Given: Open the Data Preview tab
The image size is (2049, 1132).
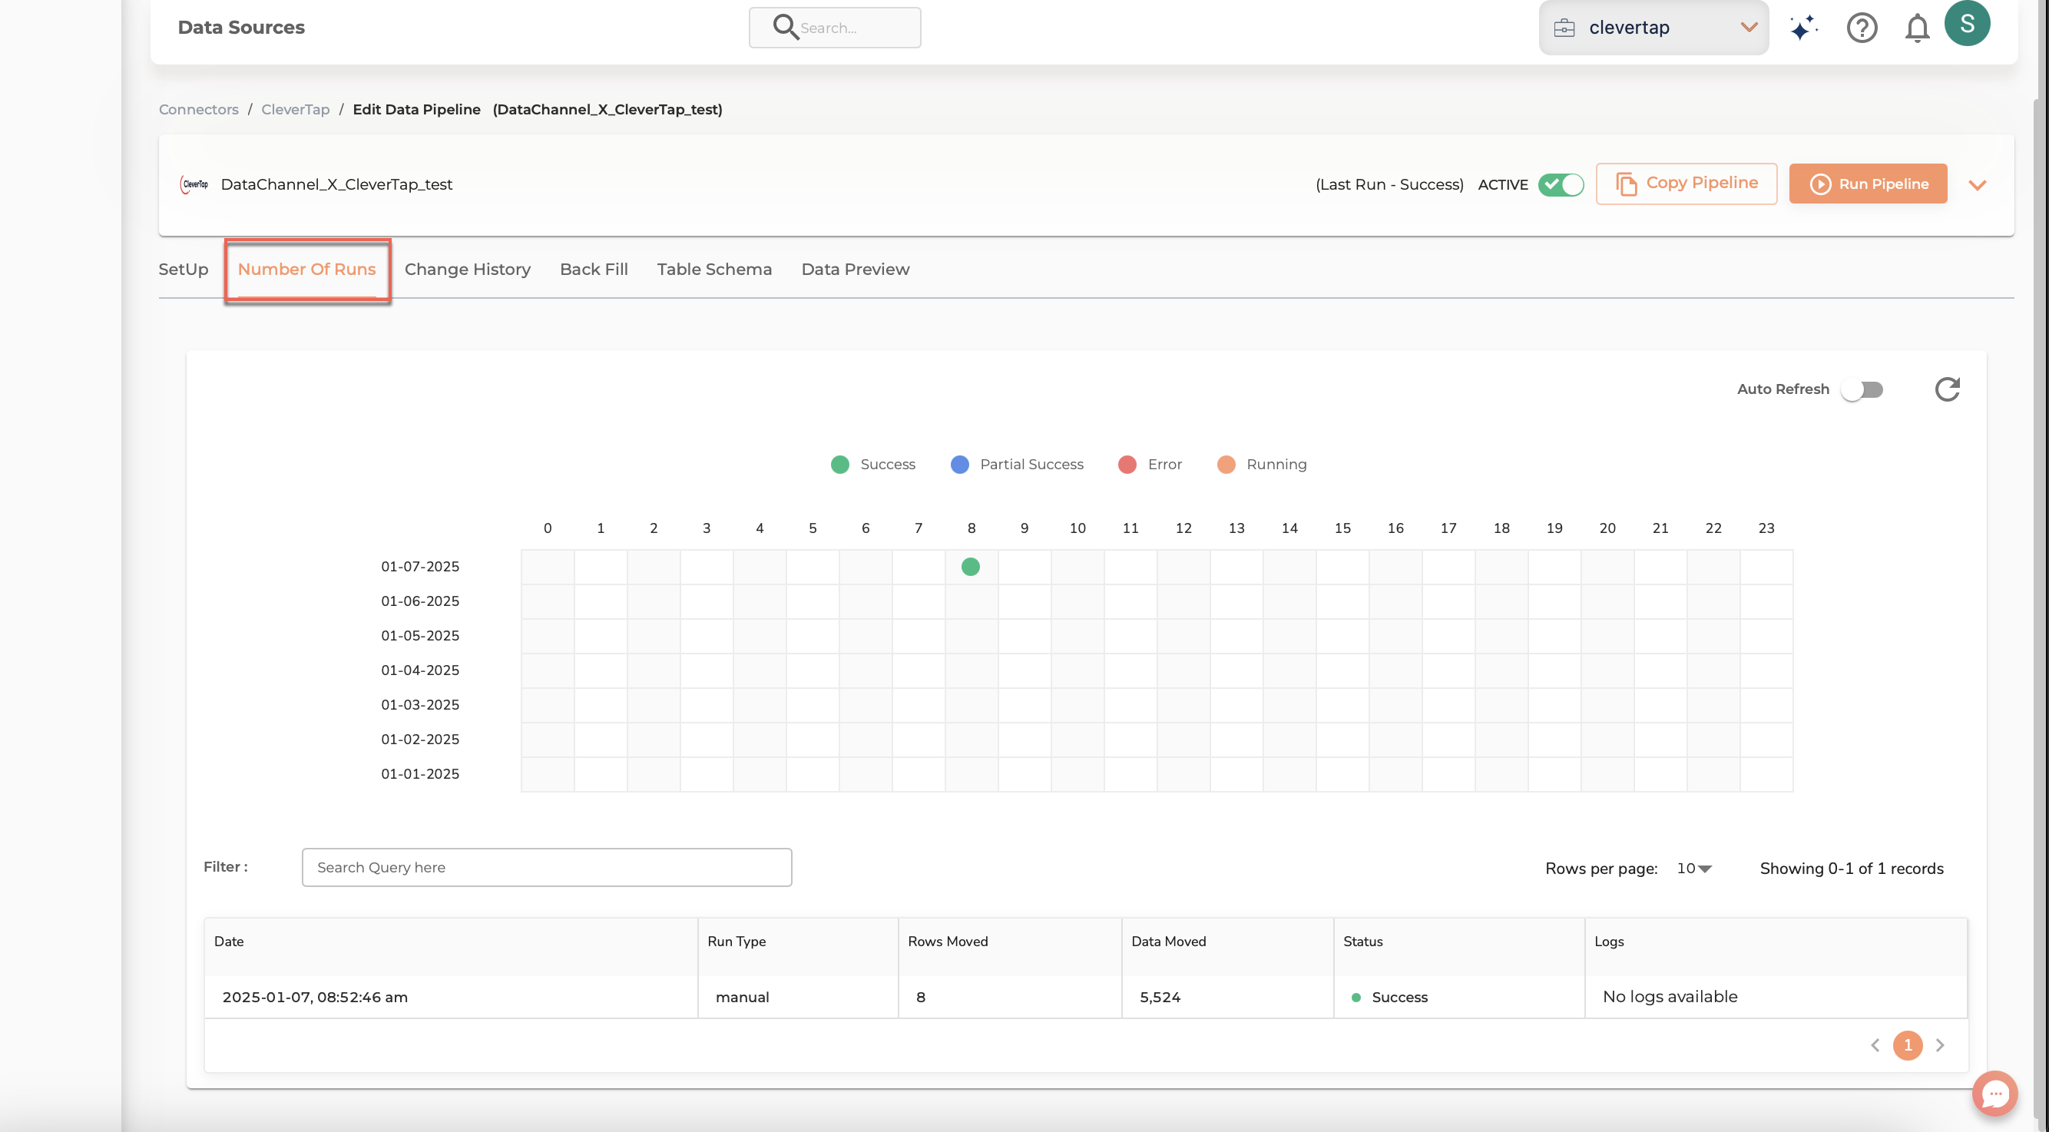Looking at the screenshot, I should click(x=855, y=269).
